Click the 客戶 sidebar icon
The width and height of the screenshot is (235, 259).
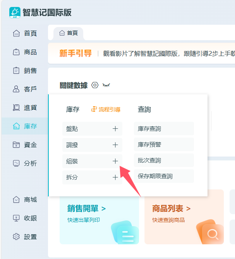click(16, 89)
